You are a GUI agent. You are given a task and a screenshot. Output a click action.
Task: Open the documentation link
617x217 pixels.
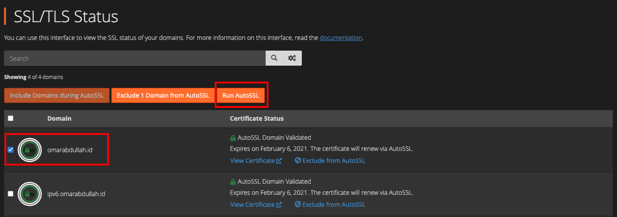point(341,38)
